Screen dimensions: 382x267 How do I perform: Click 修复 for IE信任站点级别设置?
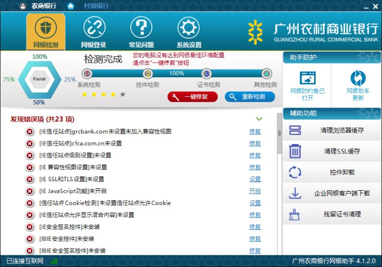(255, 156)
